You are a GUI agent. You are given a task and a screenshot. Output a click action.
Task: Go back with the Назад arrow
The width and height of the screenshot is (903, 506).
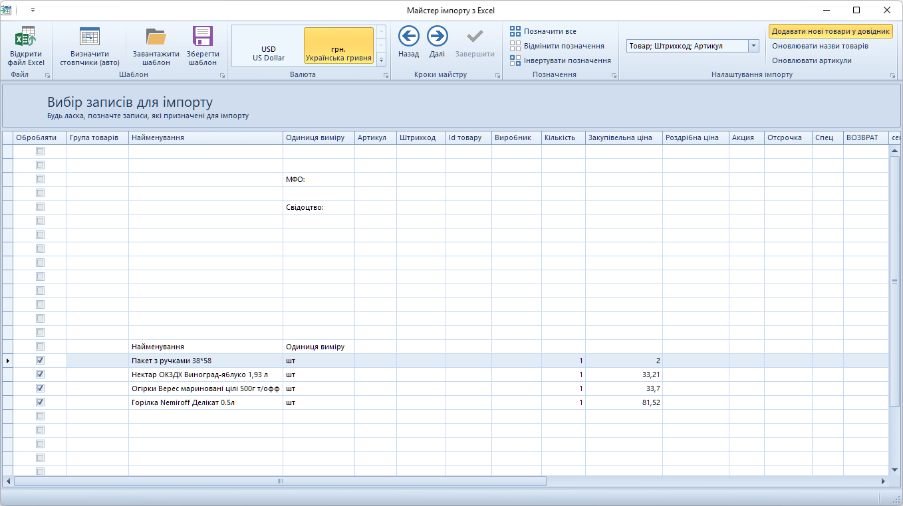408,42
